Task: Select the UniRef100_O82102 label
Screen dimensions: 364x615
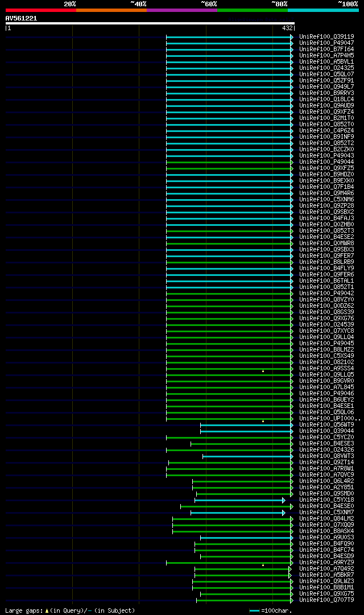Action: pyautogui.click(x=326, y=362)
